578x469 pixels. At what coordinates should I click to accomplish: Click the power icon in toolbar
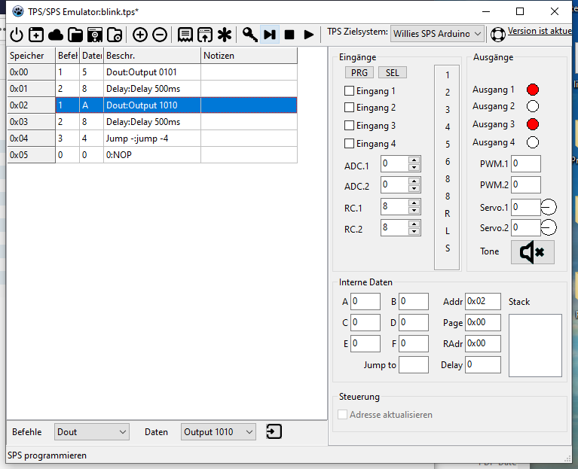[17, 35]
